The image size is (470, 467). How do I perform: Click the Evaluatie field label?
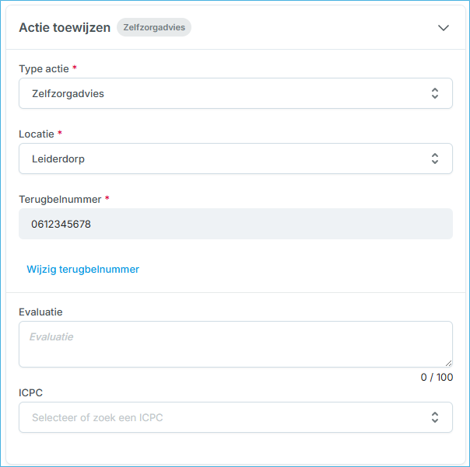[x=40, y=312]
